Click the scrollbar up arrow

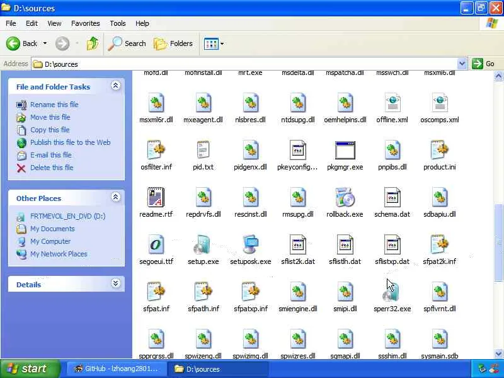click(x=498, y=76)
